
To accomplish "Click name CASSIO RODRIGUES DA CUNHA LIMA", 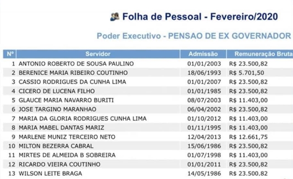I will click(x=72, y=82).
